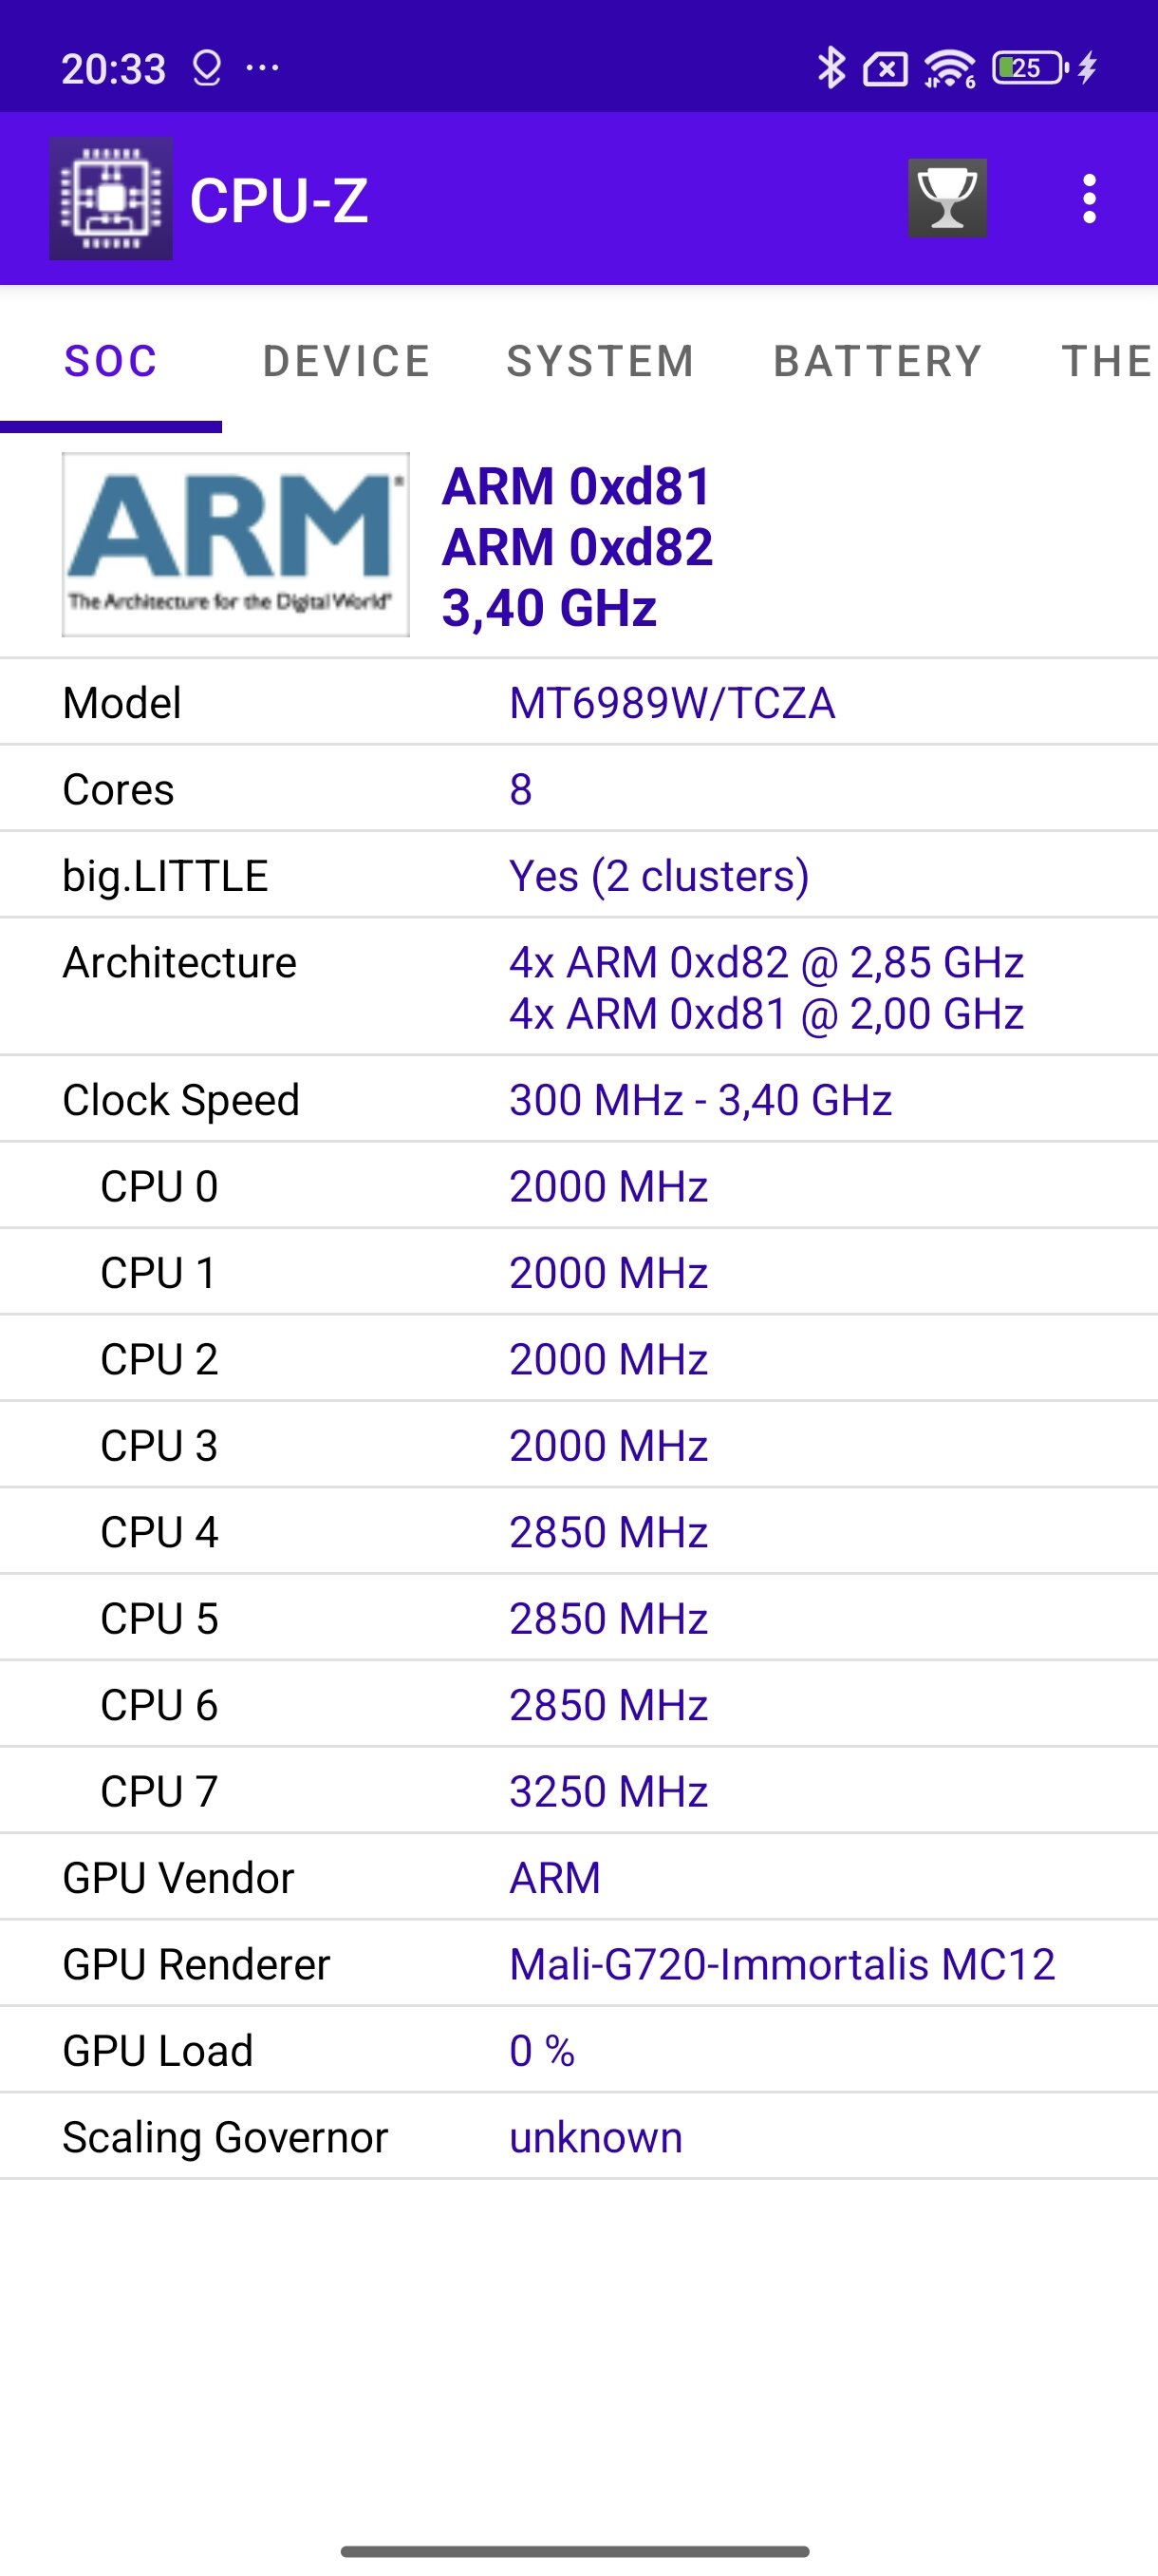Tap the Wi-Fi status icon

949,68
